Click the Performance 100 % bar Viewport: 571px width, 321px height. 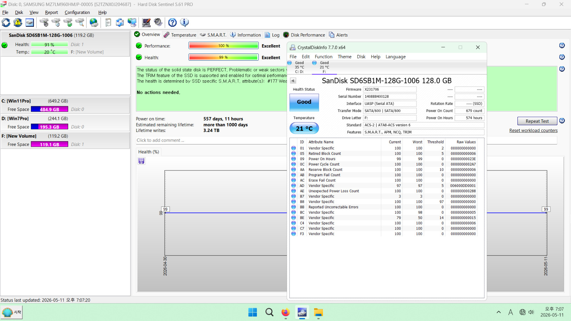coord(223,46)
